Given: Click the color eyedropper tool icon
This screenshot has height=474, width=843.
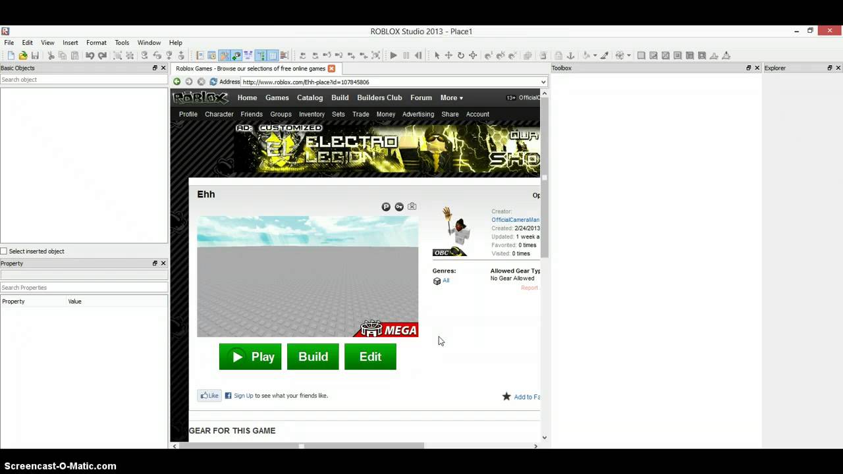Looking at the screenshot, I should point(604,55).
